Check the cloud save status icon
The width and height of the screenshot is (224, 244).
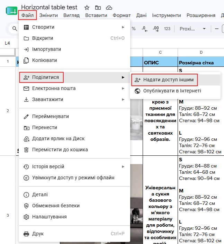click(x=109, y=8)
